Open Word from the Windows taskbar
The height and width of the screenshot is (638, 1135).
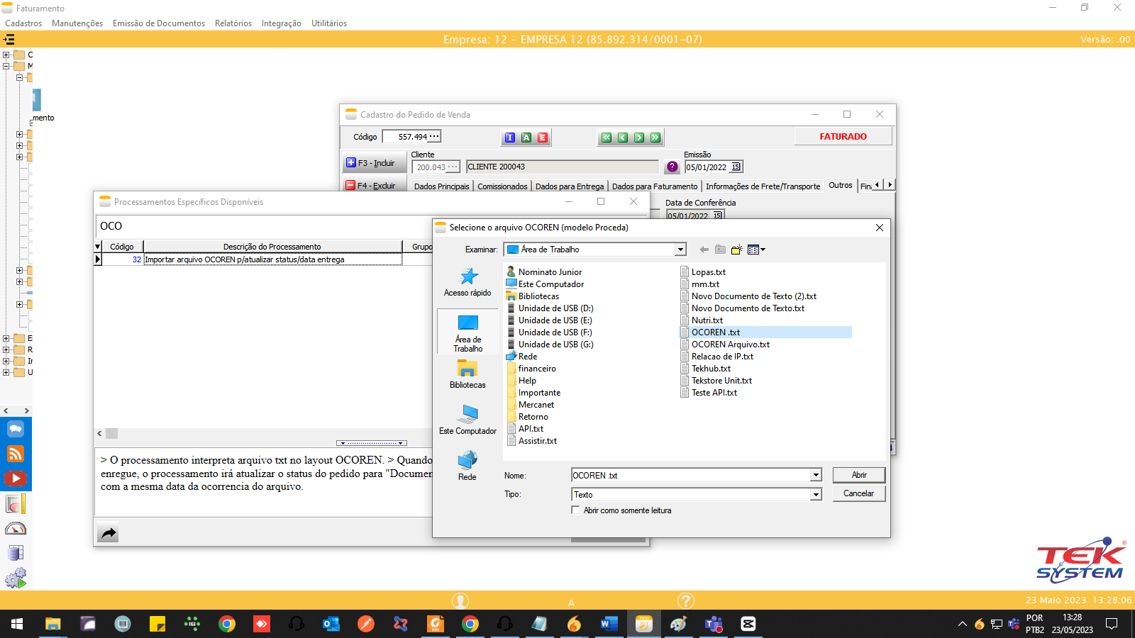point(609,624)
